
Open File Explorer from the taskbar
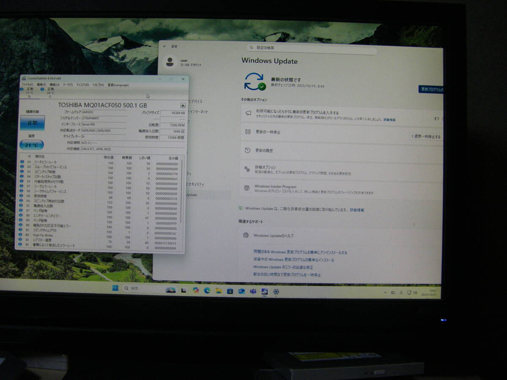point(218,290)
